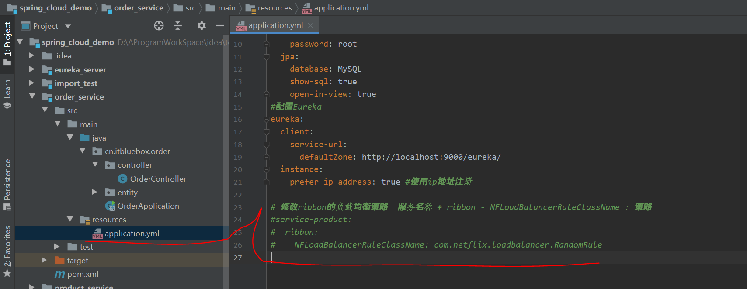Click 'open-in-view: true' line
The width and height of the screenshot is (747, 289).
333,94
